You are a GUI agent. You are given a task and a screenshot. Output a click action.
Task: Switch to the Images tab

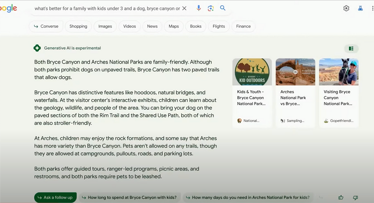tap(105, 26)
